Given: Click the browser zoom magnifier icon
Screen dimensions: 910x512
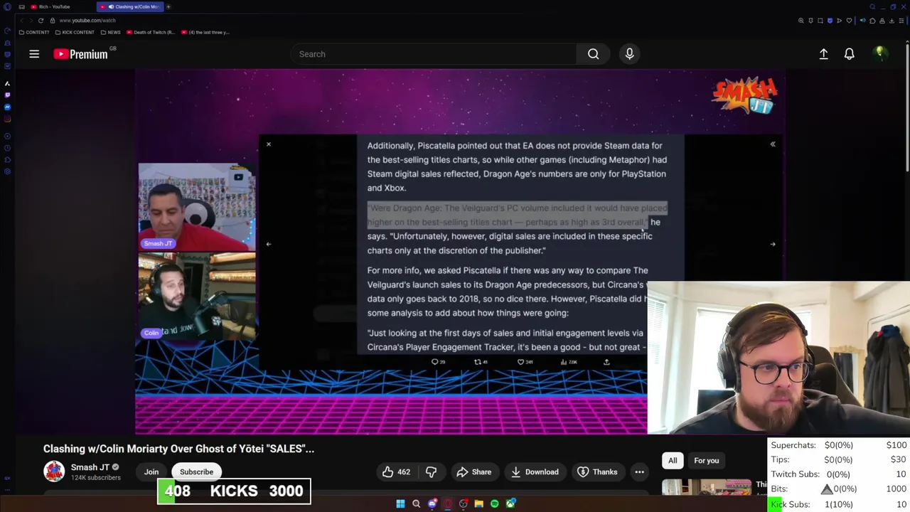Looking at the screenshot, I should [801, 21].
